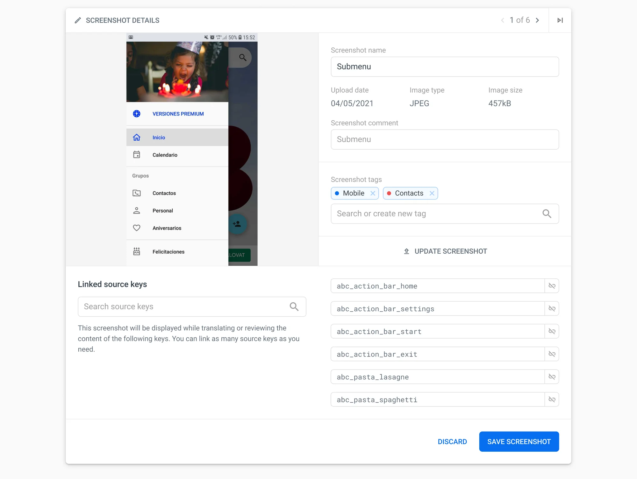This screenshot has width=637, height=479.
Task: Jump to last screenshot icon
Action: (560, 20)
